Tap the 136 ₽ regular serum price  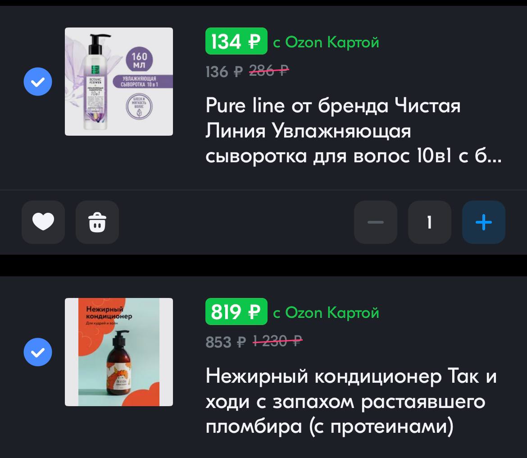(224, 72)
